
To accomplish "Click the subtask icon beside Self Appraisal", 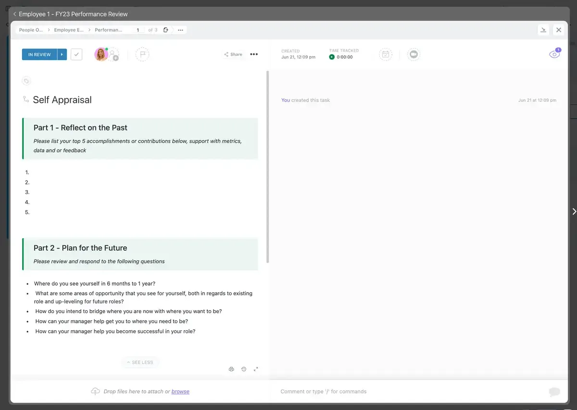I will (26, 99).
